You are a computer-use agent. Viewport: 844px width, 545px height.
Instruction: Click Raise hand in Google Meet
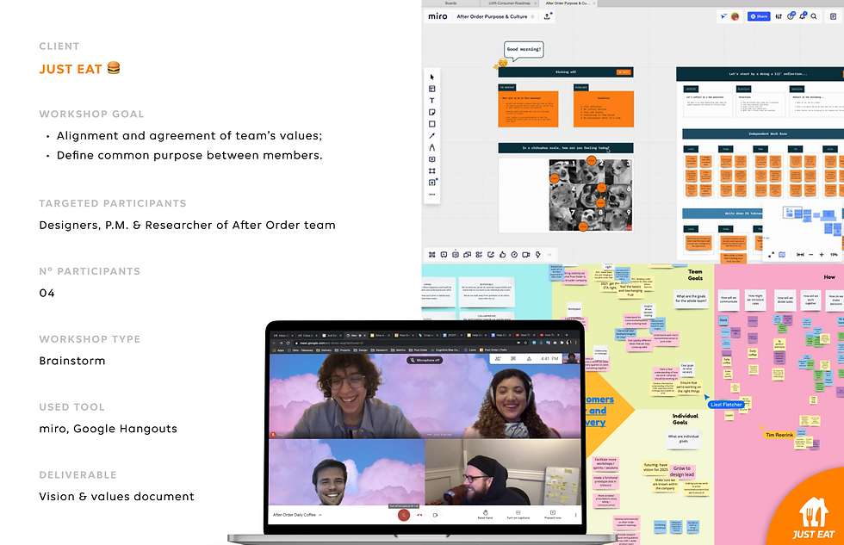click(x=485, y=514)
